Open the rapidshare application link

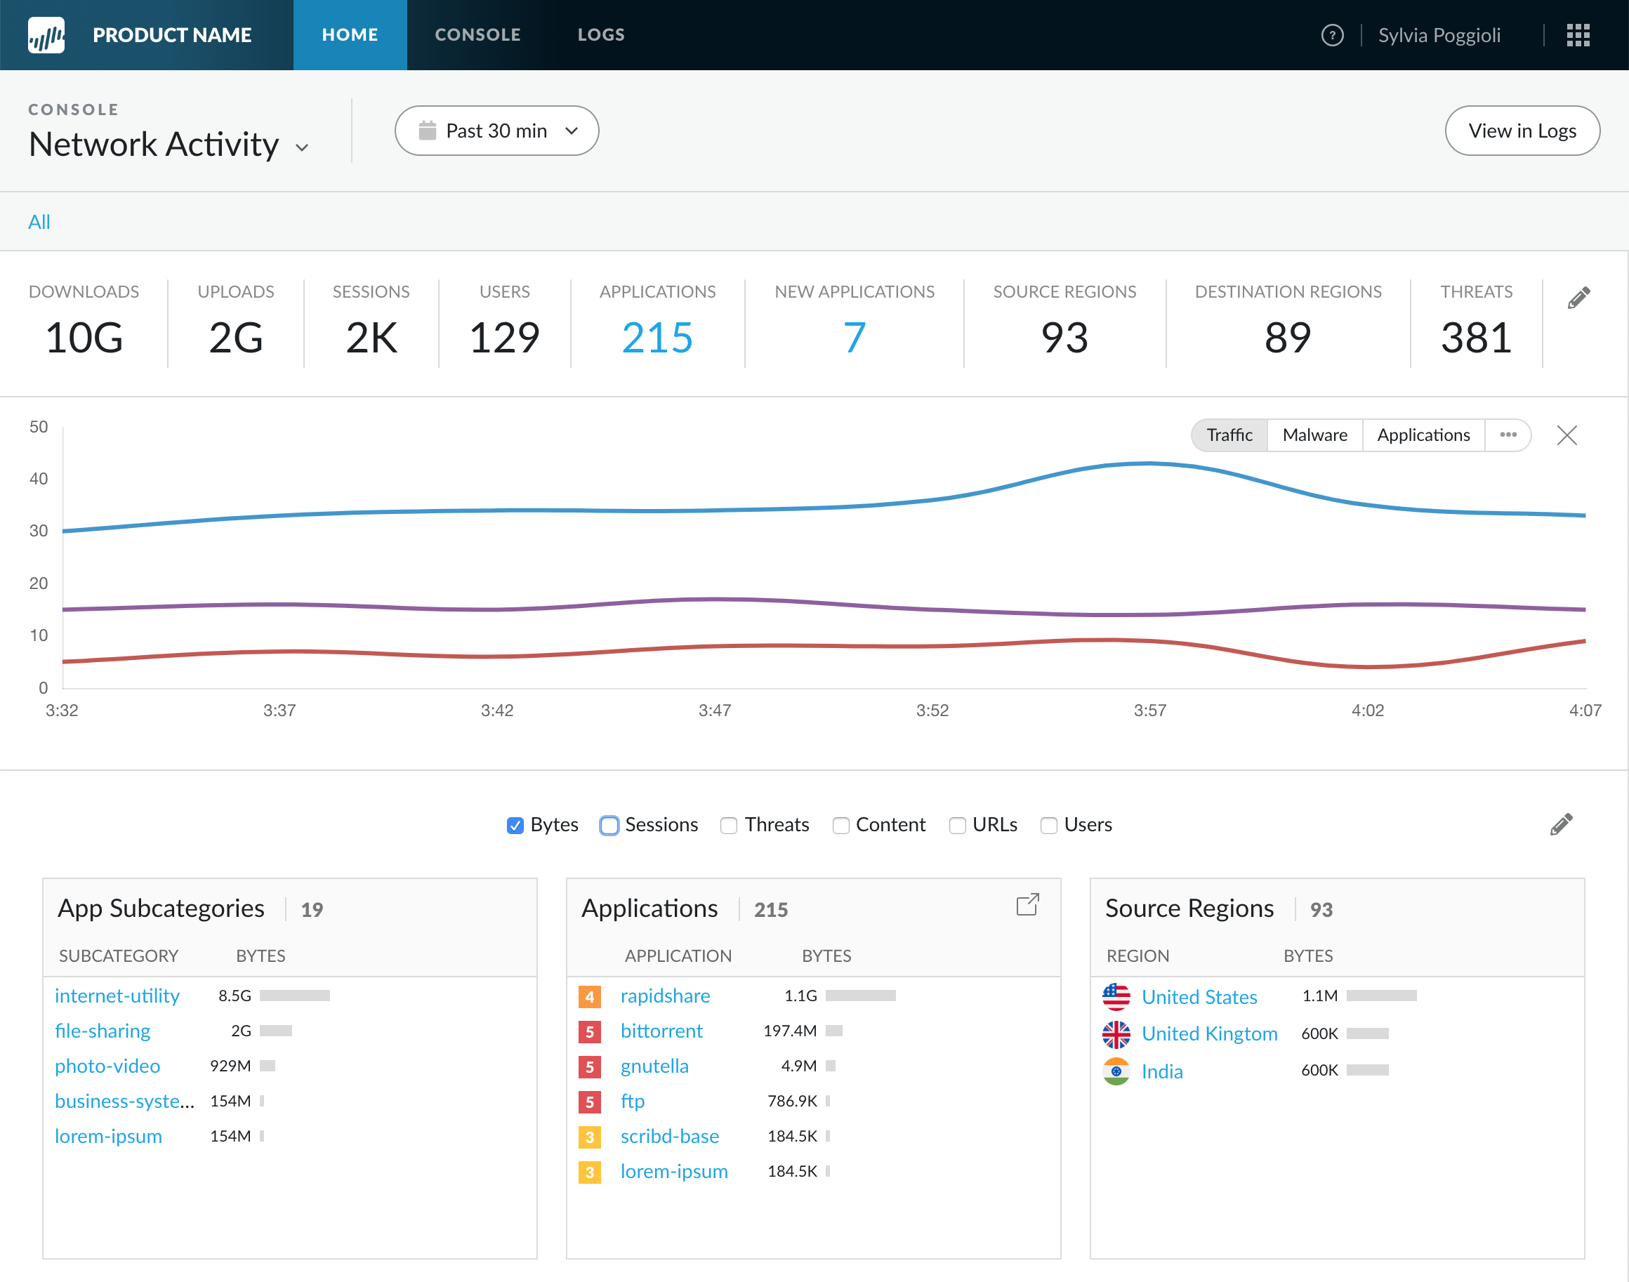[665, 996]
